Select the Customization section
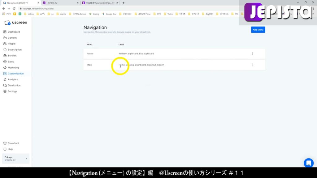This screenshot has height=178, width=317. coord(15,74)
